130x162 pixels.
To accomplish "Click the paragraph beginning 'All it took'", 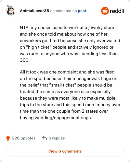I will point(70,95).
